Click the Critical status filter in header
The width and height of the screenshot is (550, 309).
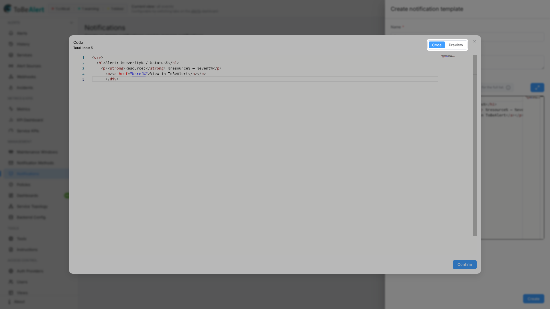pos(60,9)
